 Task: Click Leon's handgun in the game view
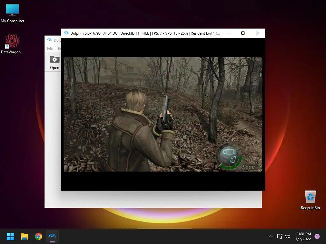click(165, 108)
